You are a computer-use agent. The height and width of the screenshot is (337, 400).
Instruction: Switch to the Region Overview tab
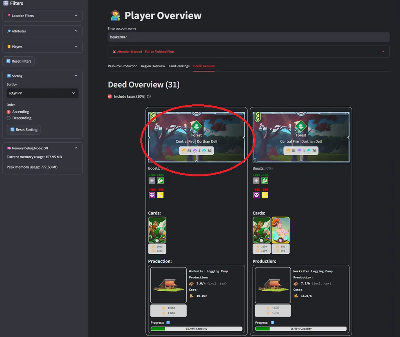tap(153, 66)
